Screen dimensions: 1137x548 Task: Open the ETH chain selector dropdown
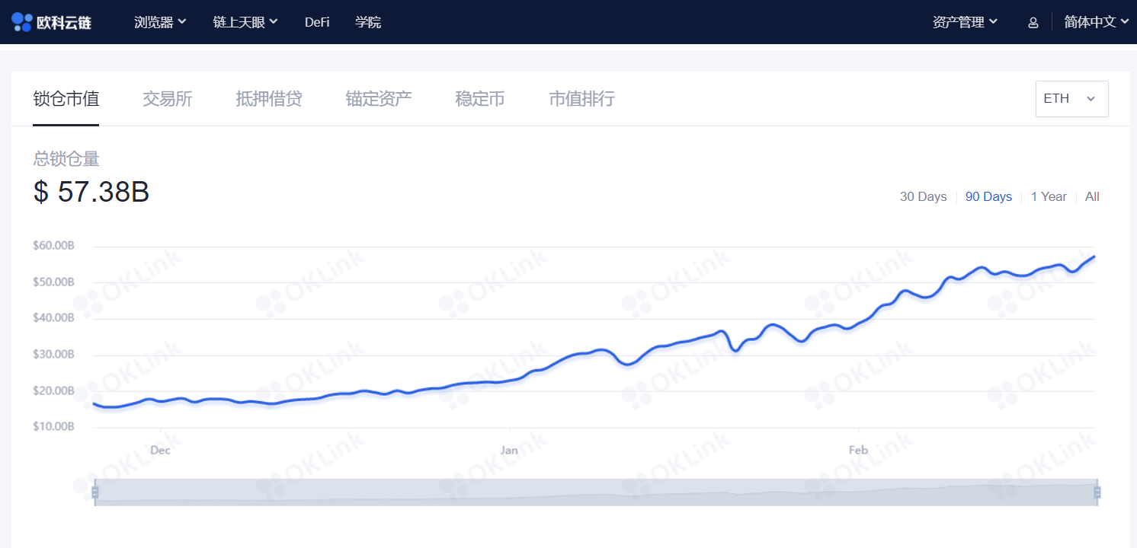tap(1071, 99)
